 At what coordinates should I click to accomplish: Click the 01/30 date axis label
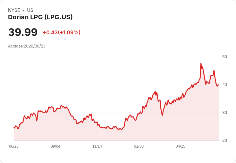(139, 146)
